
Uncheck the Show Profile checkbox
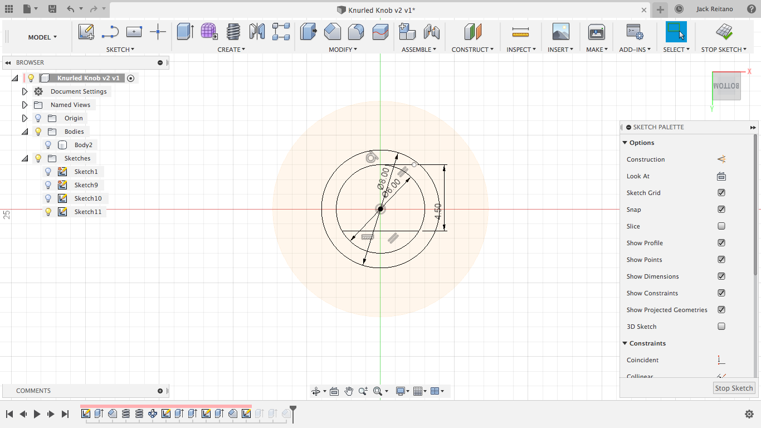[x=721, y=243]
